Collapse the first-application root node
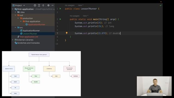Image resolution: width=174 pixels, height=98 pixels. pyautogui.click(x=13, y=9)
